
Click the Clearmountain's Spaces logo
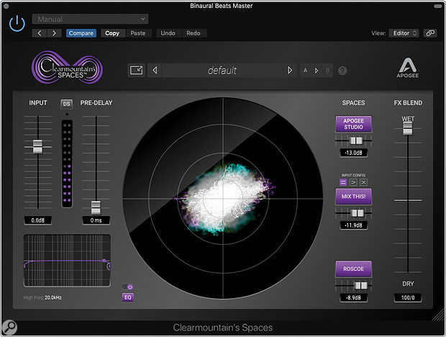pos(67,68)
